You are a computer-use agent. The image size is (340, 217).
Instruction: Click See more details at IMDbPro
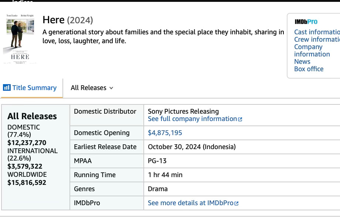[191, 203]
